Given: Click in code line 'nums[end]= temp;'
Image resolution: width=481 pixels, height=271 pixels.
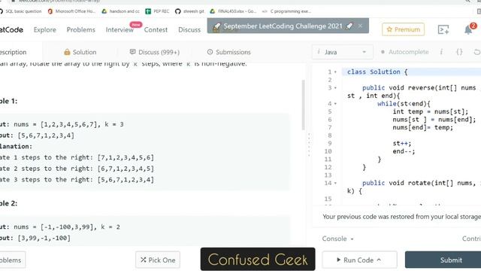Looking at the screenshot, I should tap(422, 127).
